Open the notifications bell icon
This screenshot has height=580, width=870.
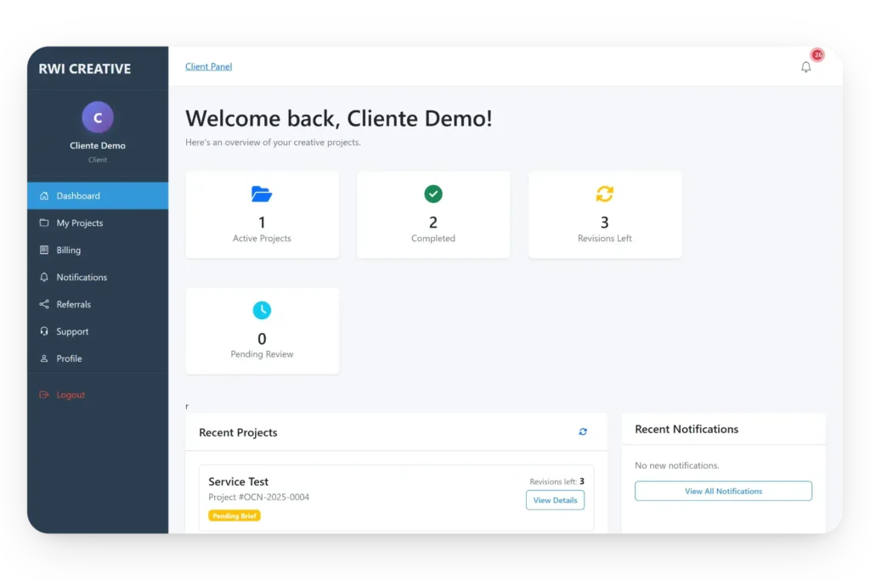point(806,66)
